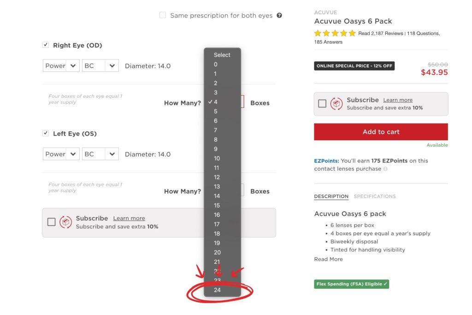Expand the Left Eye BC dropdown
The image size is (472, 315).
[x=100, y=154]
